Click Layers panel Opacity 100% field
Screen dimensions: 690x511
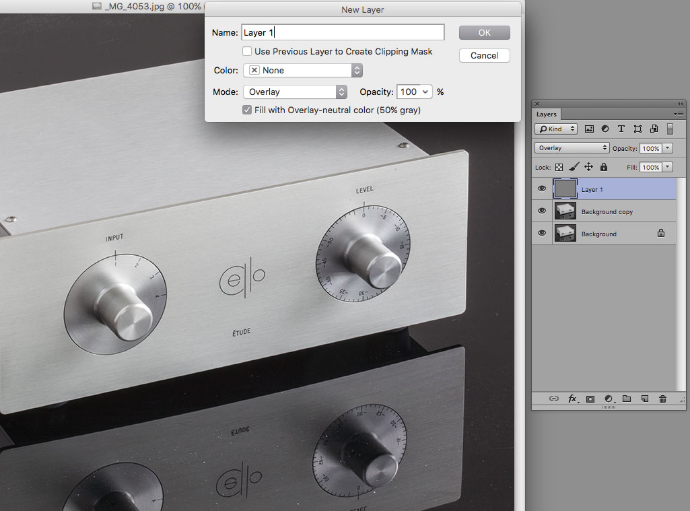(650, 148)
